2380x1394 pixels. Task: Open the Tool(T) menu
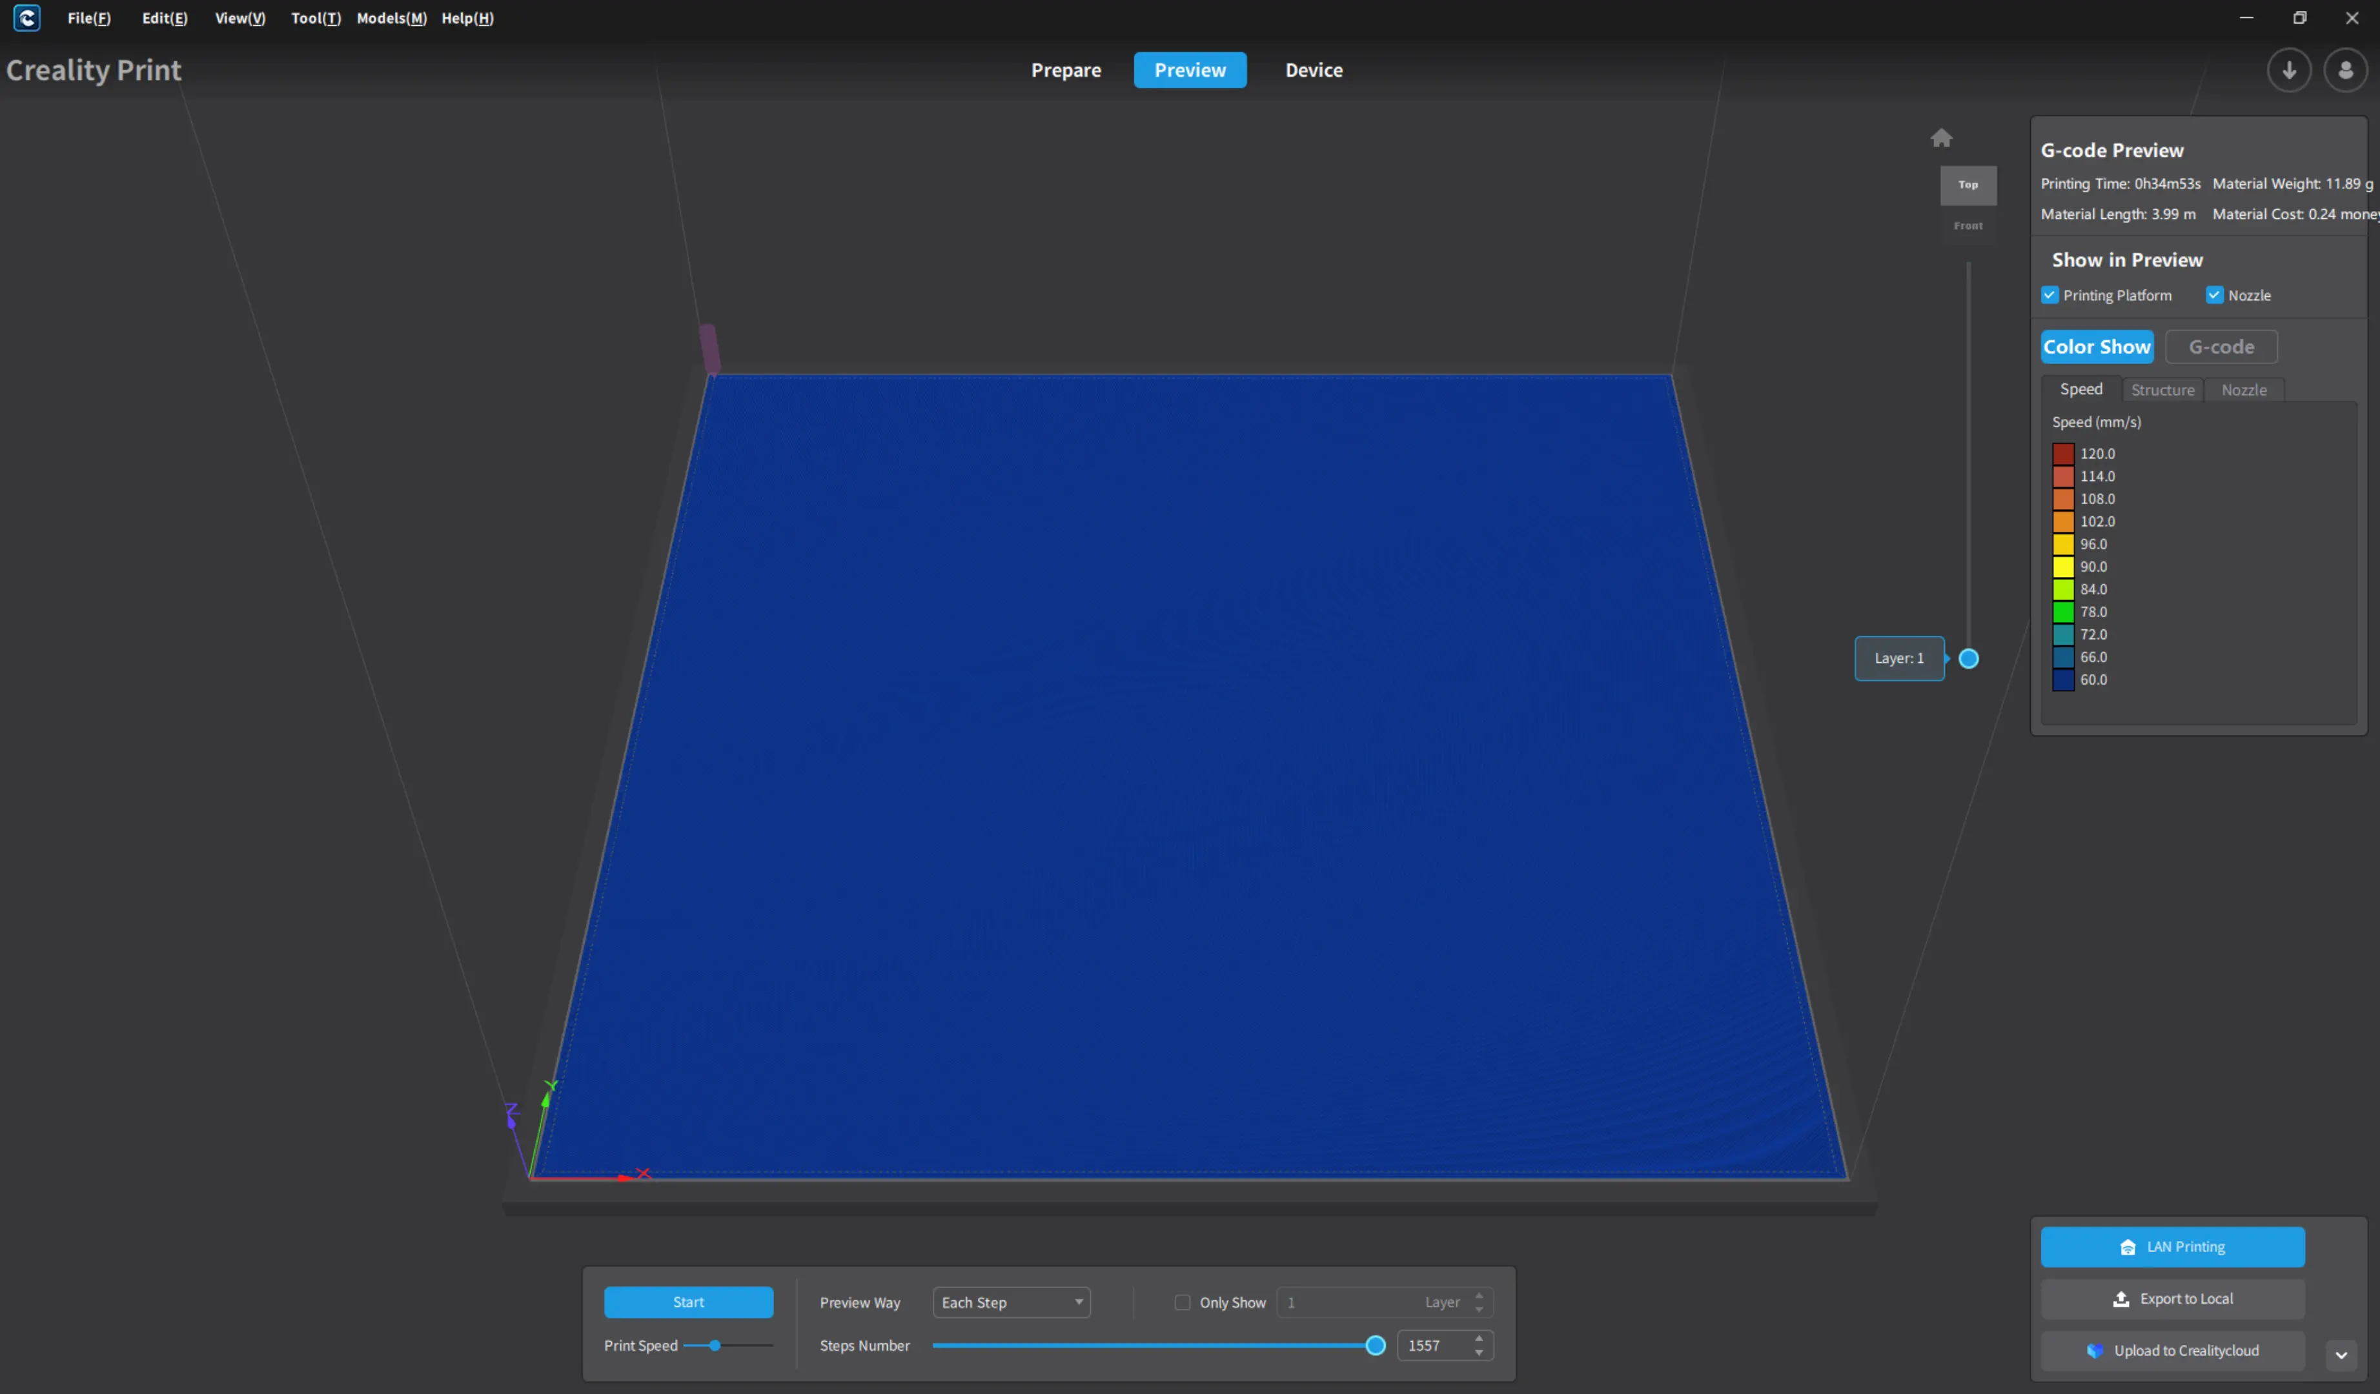(316, 18)
